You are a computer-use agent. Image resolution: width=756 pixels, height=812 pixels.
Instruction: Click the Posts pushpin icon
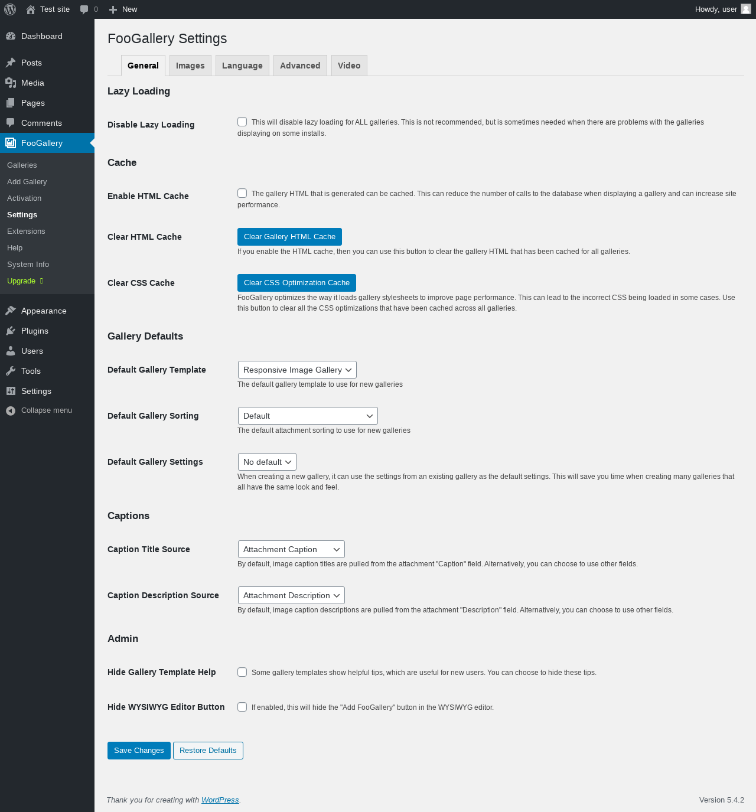pyautogui.click(x=11, y=63)
